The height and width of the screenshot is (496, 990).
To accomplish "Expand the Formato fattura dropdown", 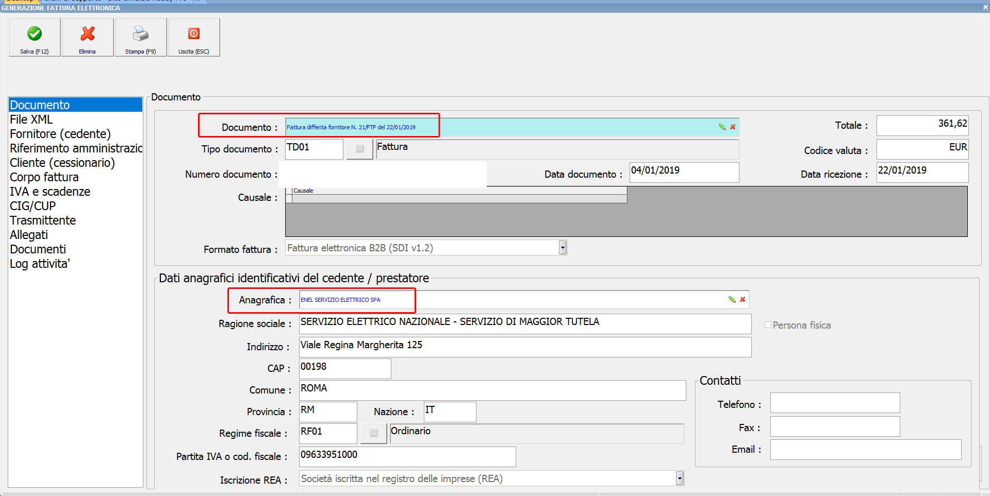I will tap(563, 248).
